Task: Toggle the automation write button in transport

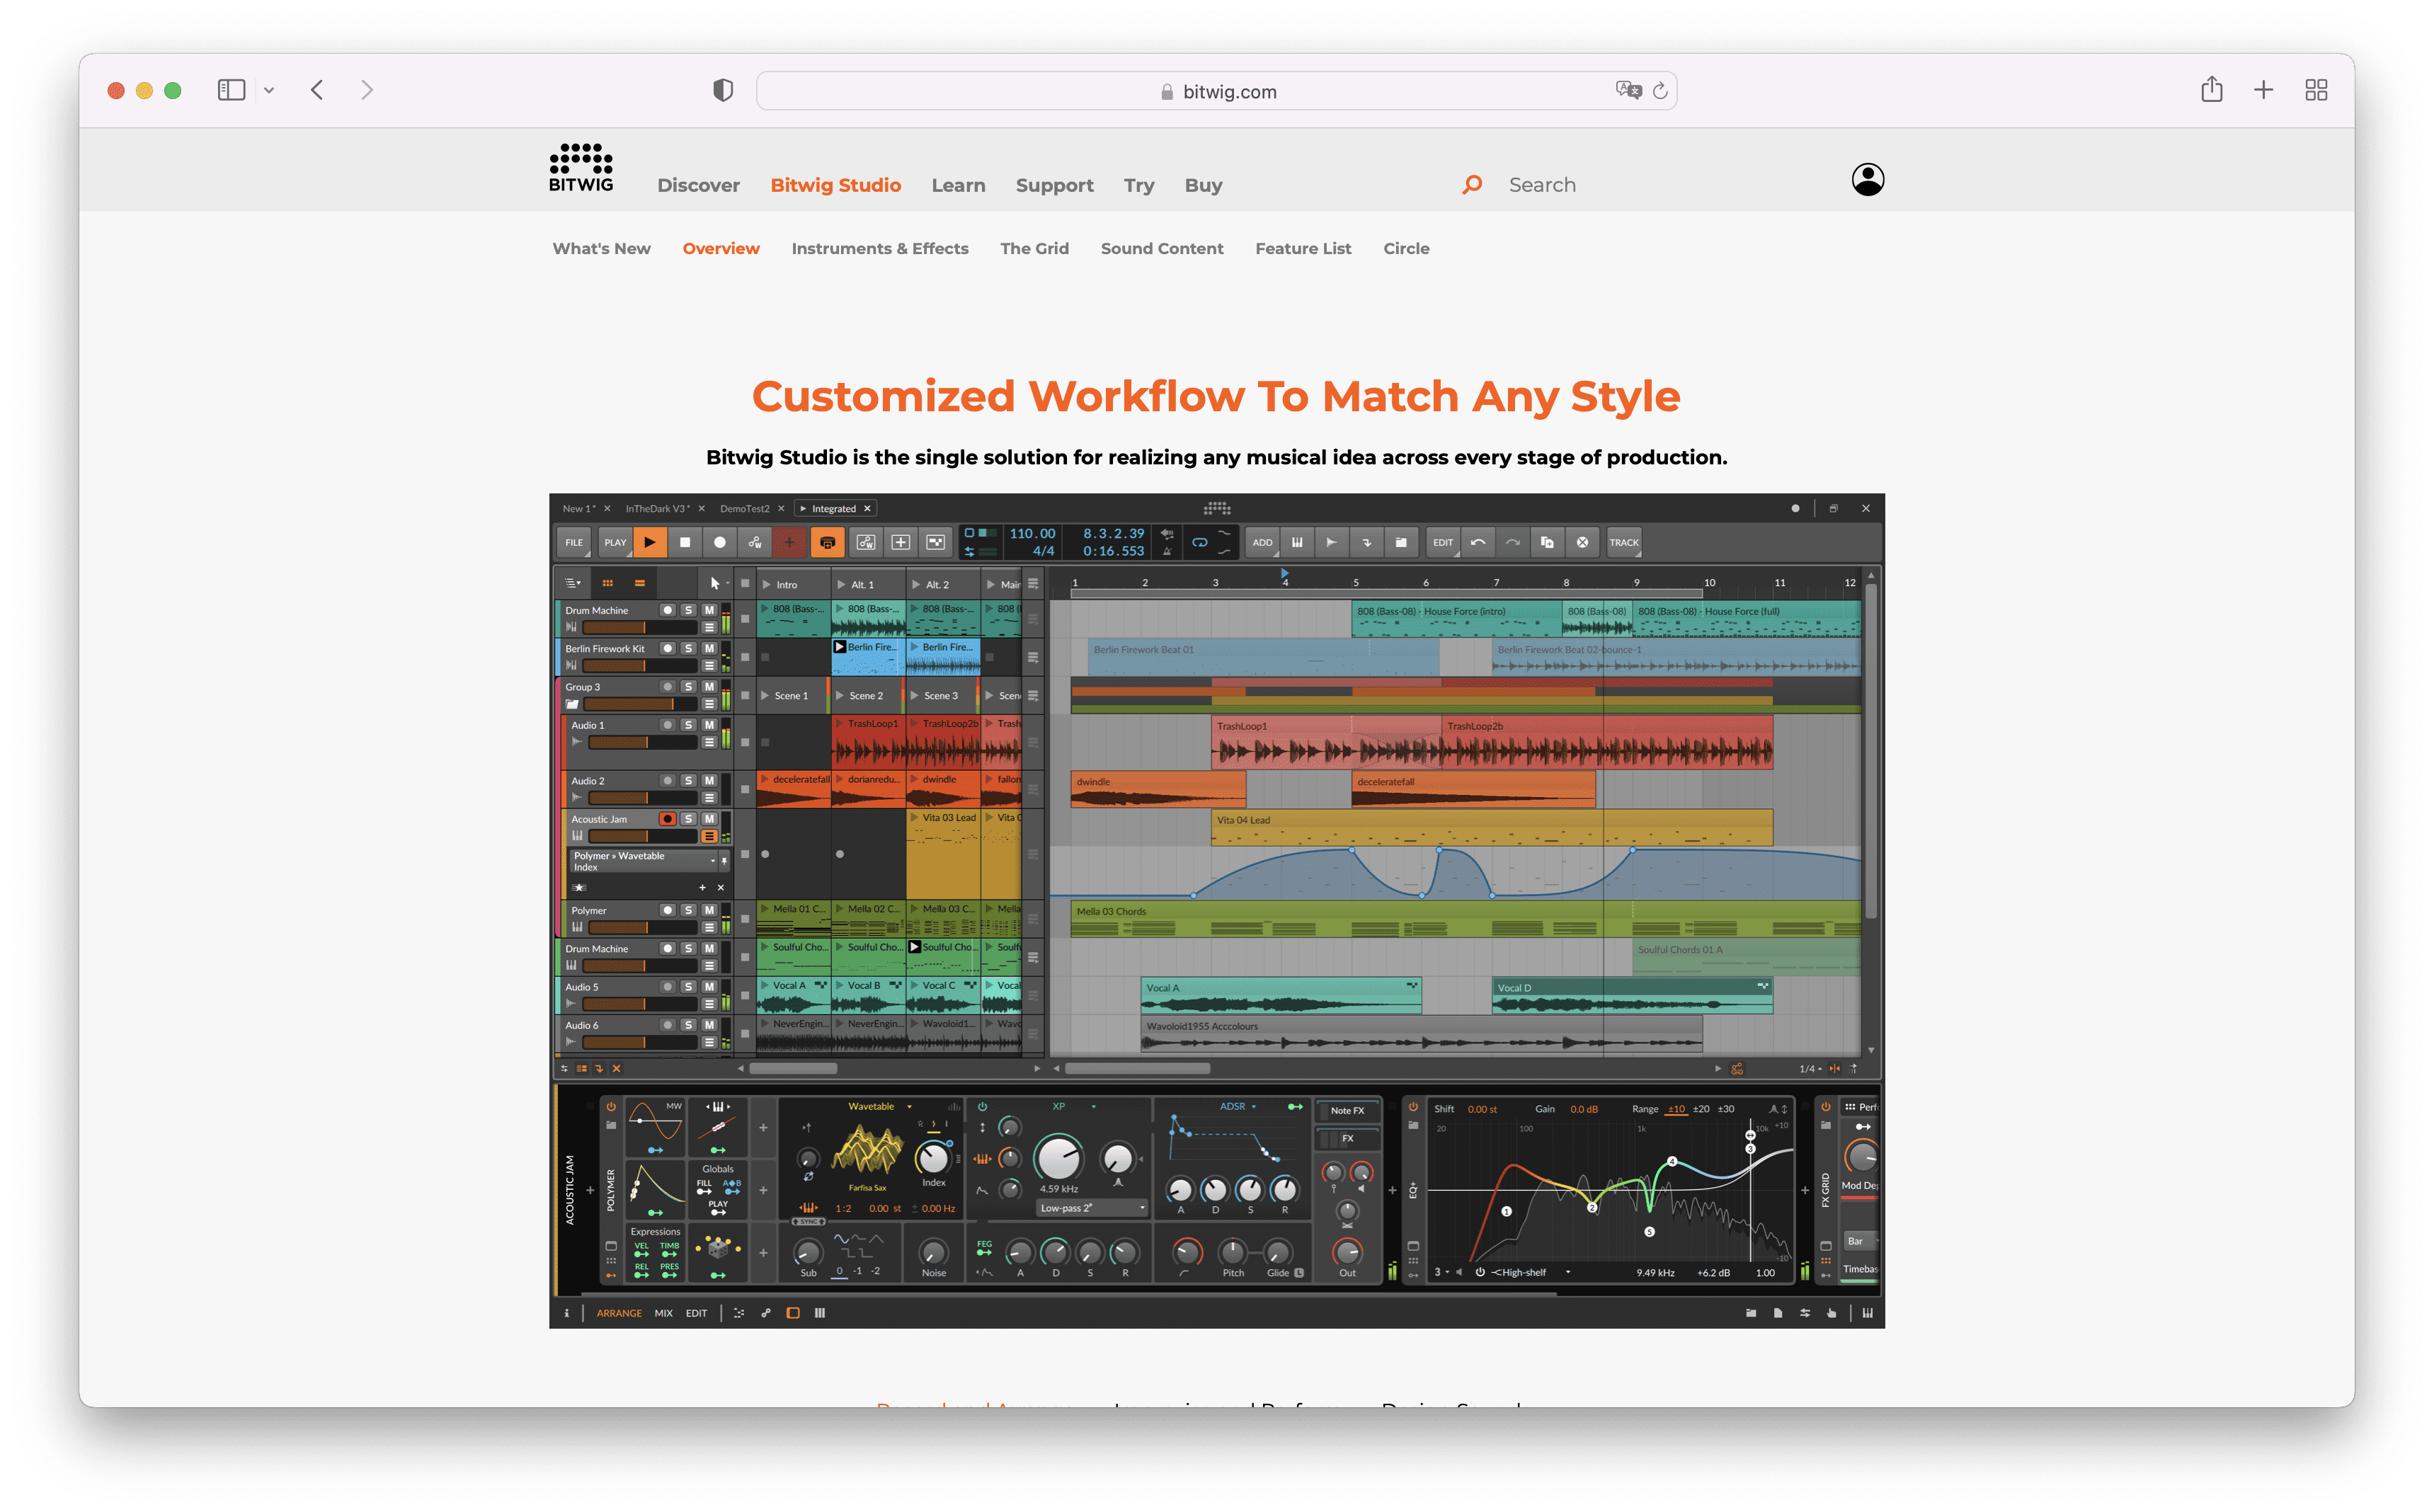Action: pyautogui.click(x=755, y=543)
